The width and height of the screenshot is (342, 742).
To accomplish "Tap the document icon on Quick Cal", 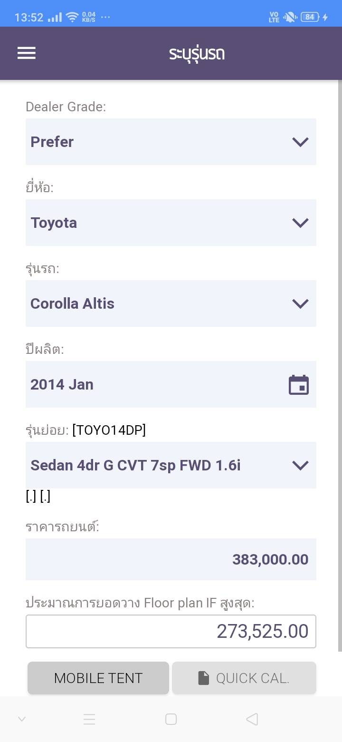I will point(203,678).
